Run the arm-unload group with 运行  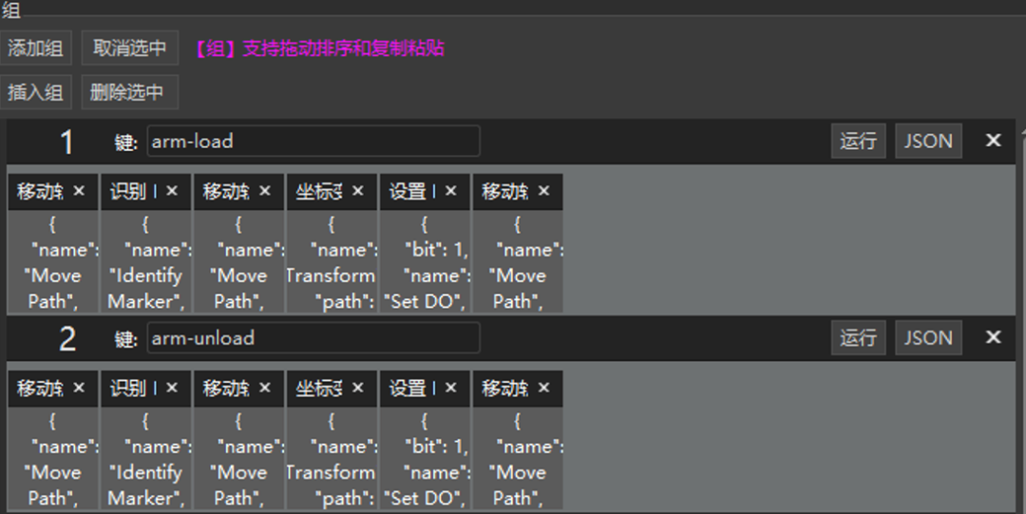tap(858, 338)
